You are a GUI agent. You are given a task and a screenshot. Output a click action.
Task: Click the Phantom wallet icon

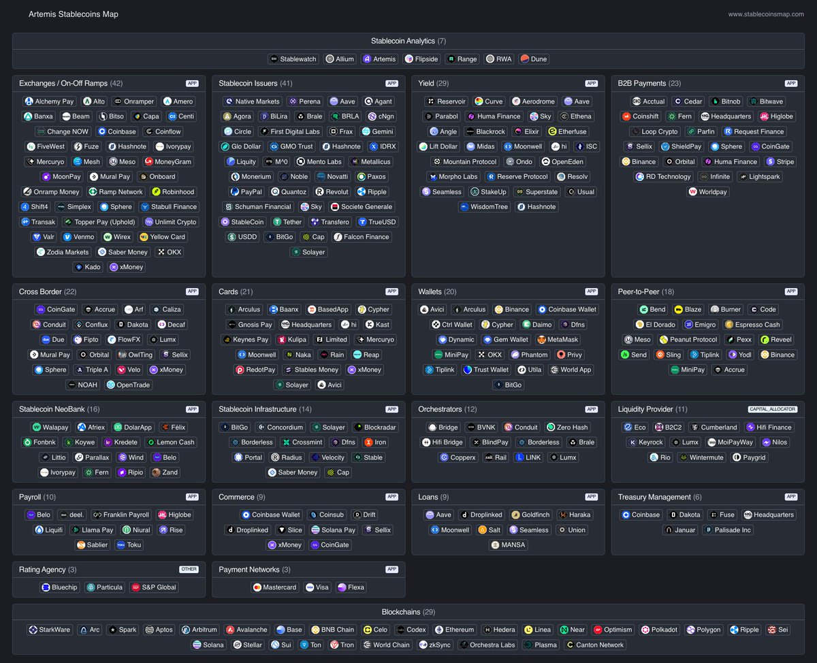coord(515,355)
